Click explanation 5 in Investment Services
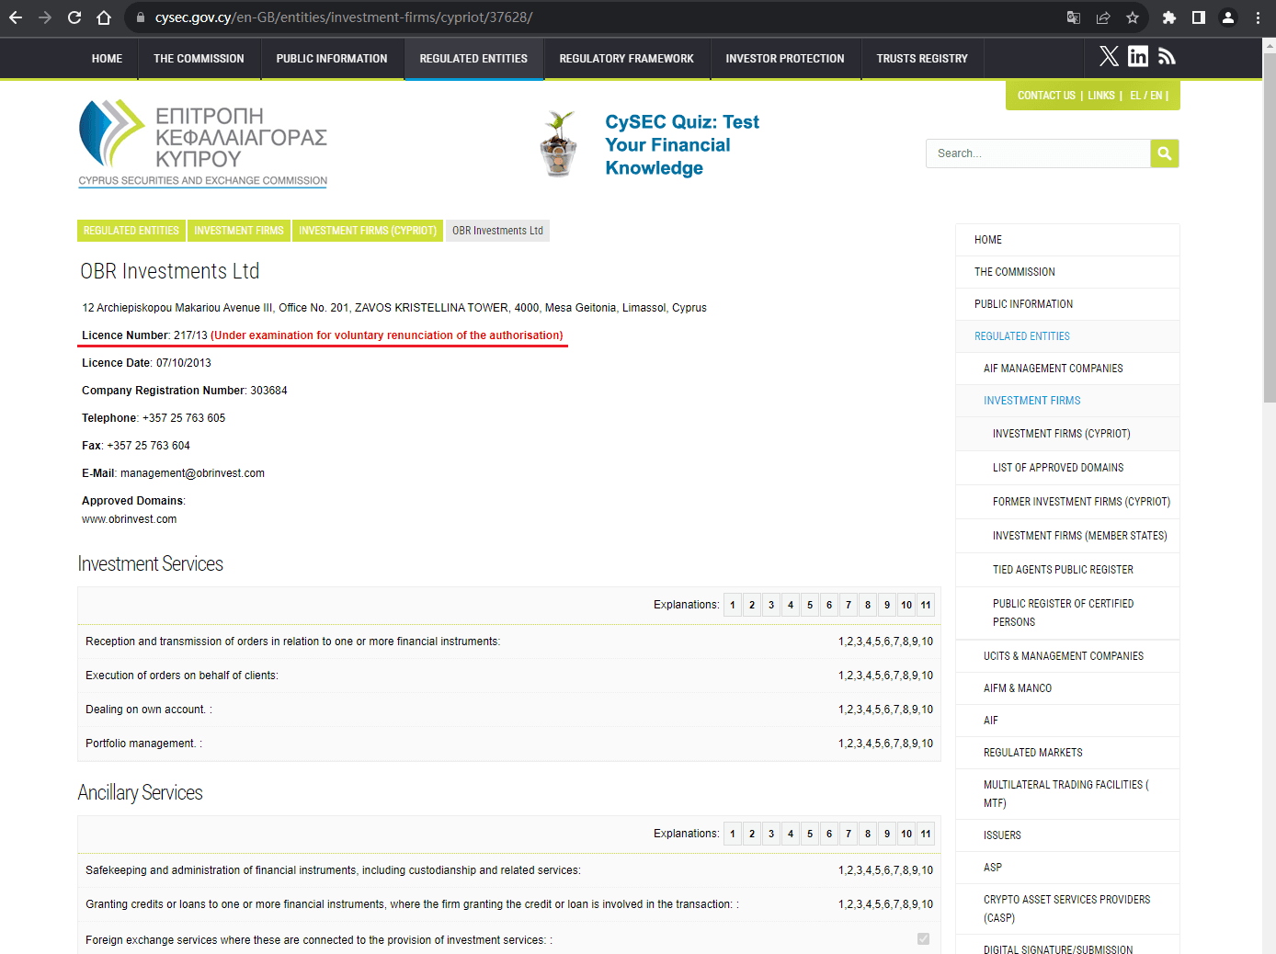Viewport: 1276px width, 954px height. point(810,605)
